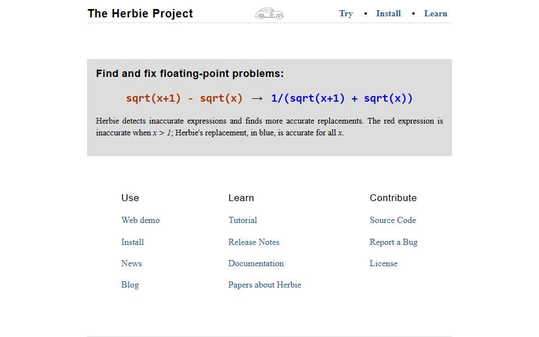The height and width of the screenshot is (337, 539).
Task: Open the Learn link in header navigation
Action: 436,13
